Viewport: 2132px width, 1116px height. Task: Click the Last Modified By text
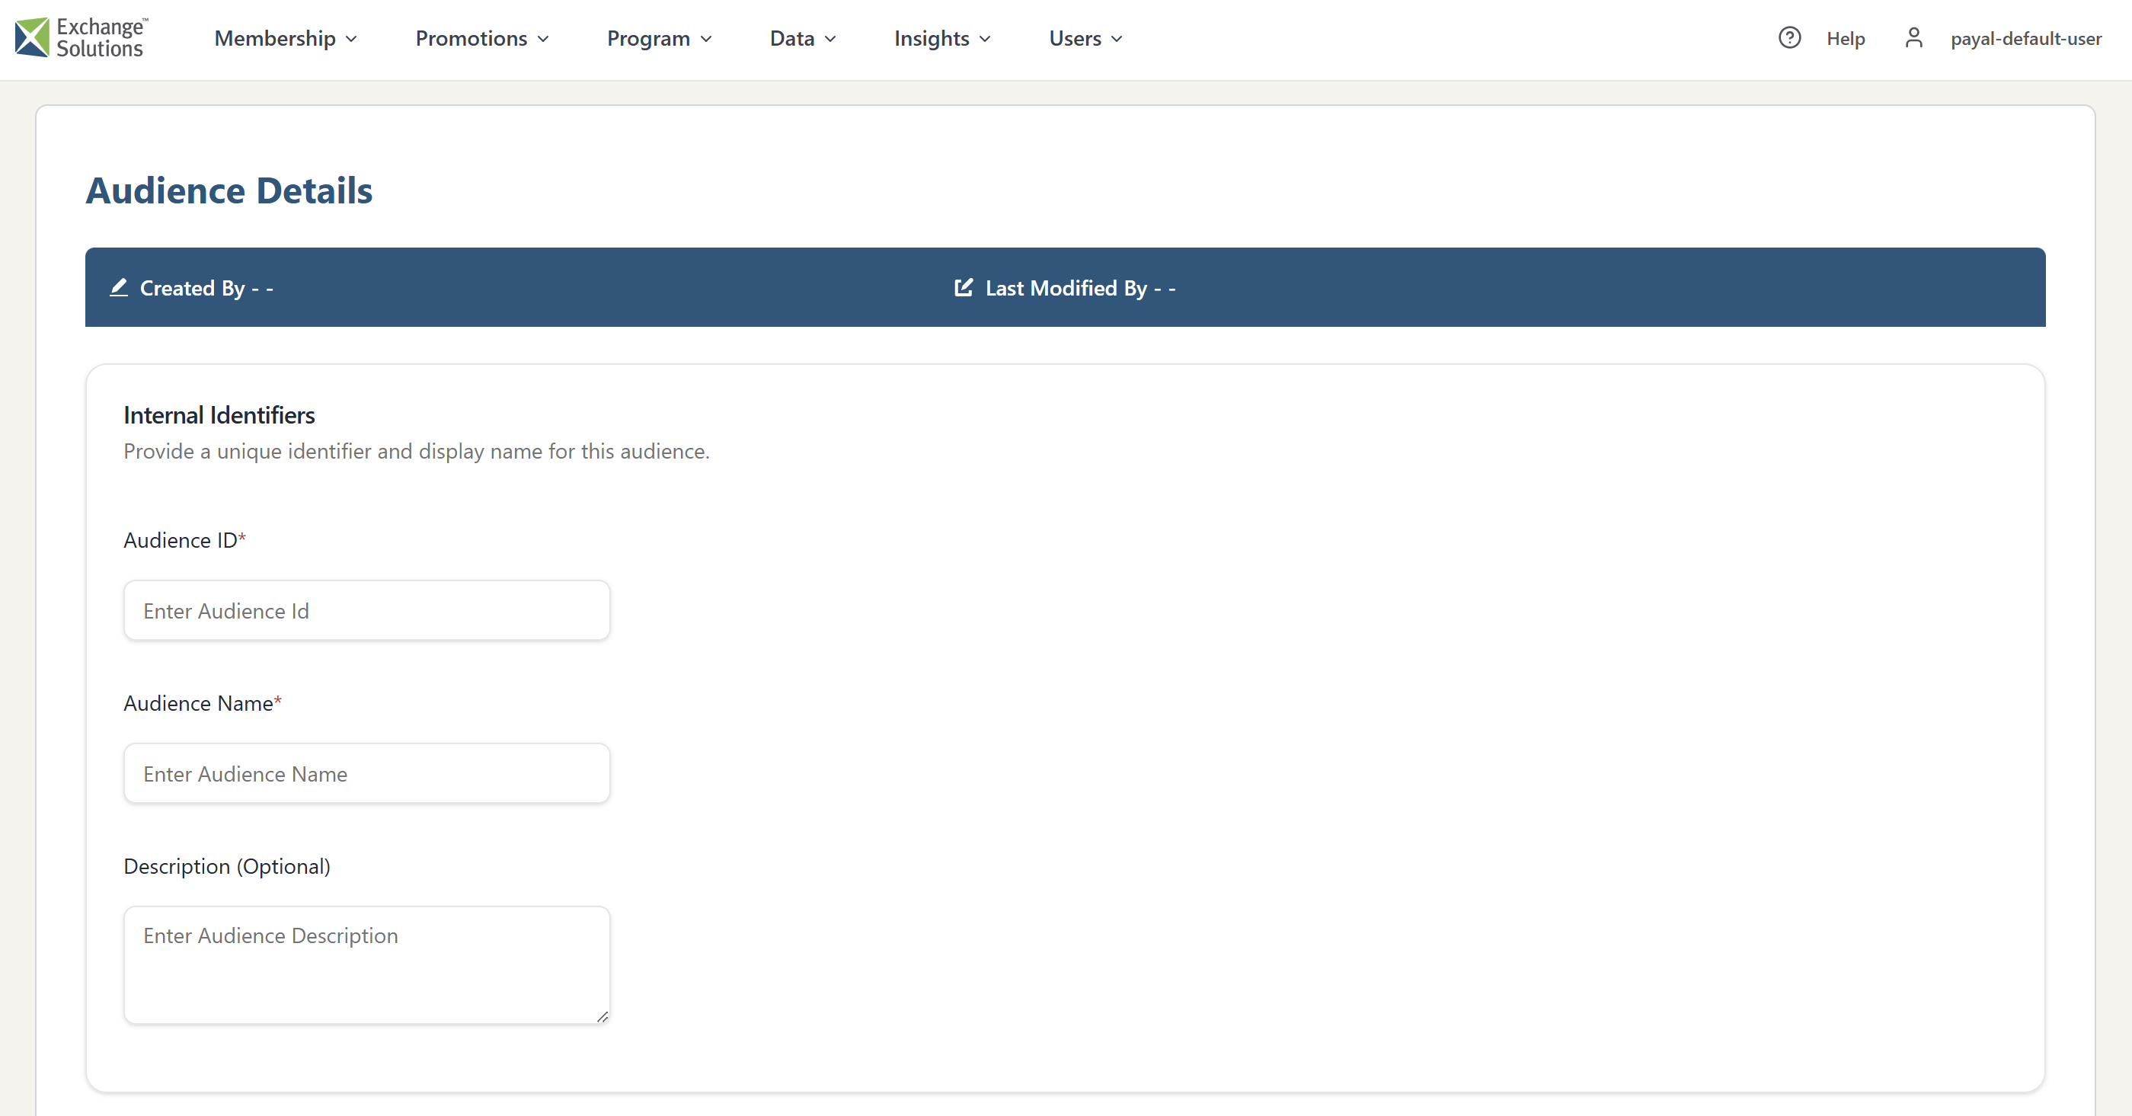[1080, 288]
